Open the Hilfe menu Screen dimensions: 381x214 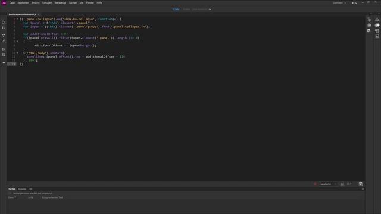click(x=99, y=2)
